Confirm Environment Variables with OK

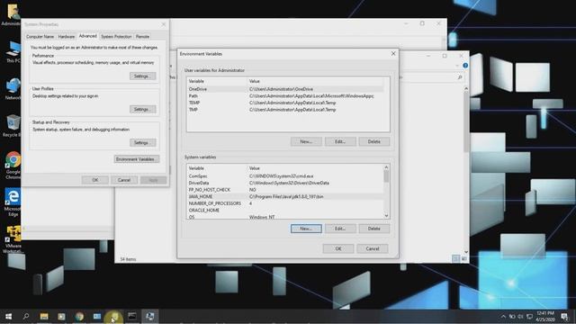pyautogui.click(x=338, y=248)
